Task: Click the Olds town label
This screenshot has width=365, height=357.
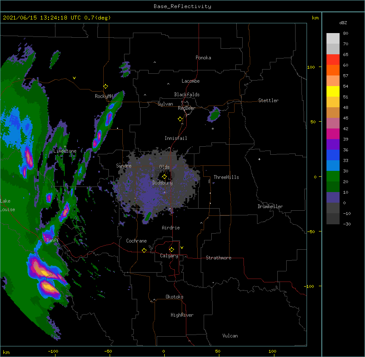Action: pyautogui.click(x=164, y=167)
